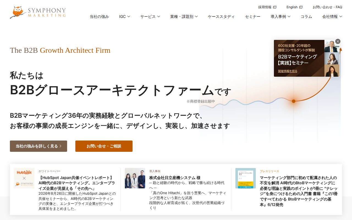This screenshot has height=220, width=352.
Task: Click the Symphony Marketing owl logo
Action: coord(38,12)
